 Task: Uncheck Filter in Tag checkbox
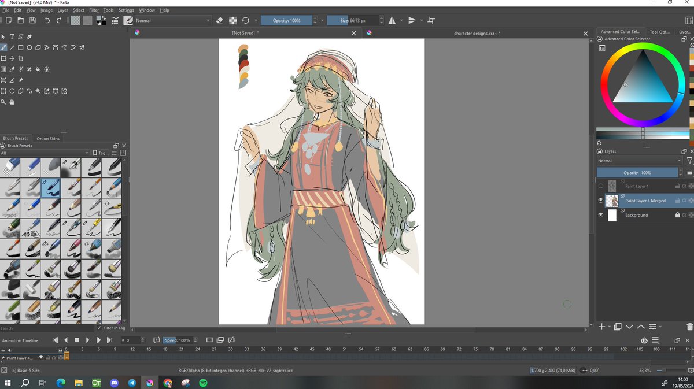coord(99,328)
